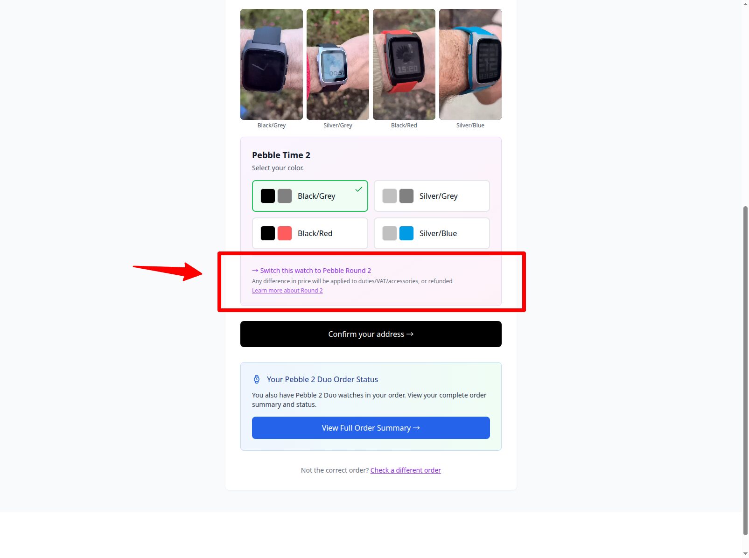Click the watch icon beside Order Status
This screenshot has height=558, width=749.
257,379
